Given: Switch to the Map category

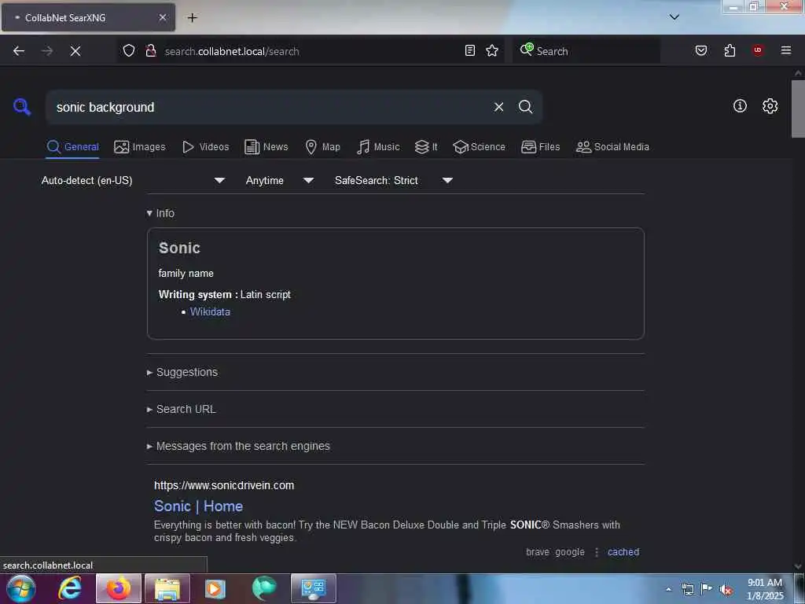Looking at the screenshot, I should click(x=322, y=147).
